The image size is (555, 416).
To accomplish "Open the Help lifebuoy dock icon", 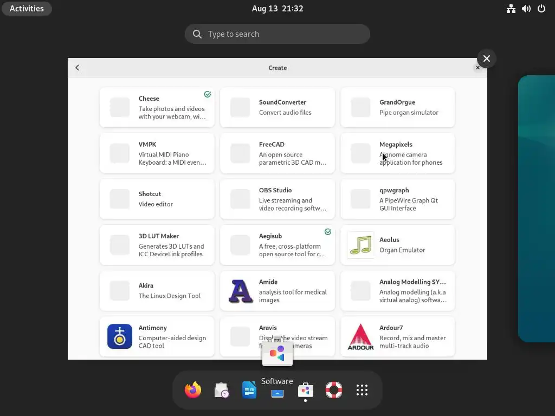I will tap(333, 390).
